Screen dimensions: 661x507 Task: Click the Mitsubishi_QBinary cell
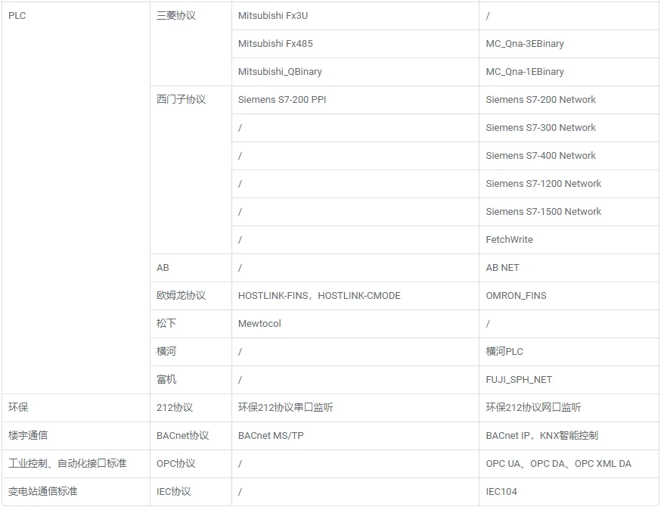[355, 72]
